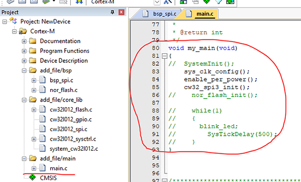Pin the Project panel with pushpin icon

(112, 12)
